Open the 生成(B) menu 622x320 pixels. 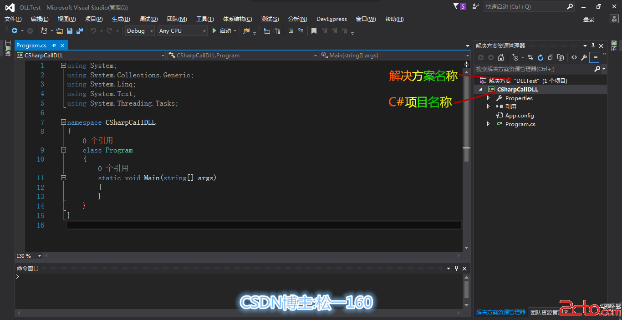coord(121,19)
